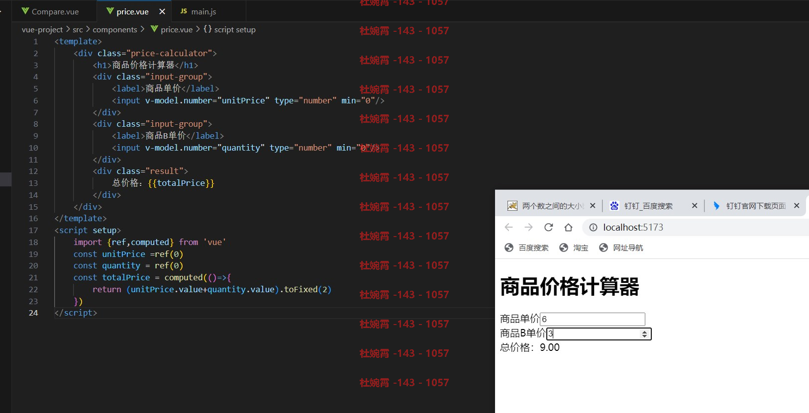Click the 总价格: 9.00 result text
This screenshot has height=413, width=809.
(530, 347)
